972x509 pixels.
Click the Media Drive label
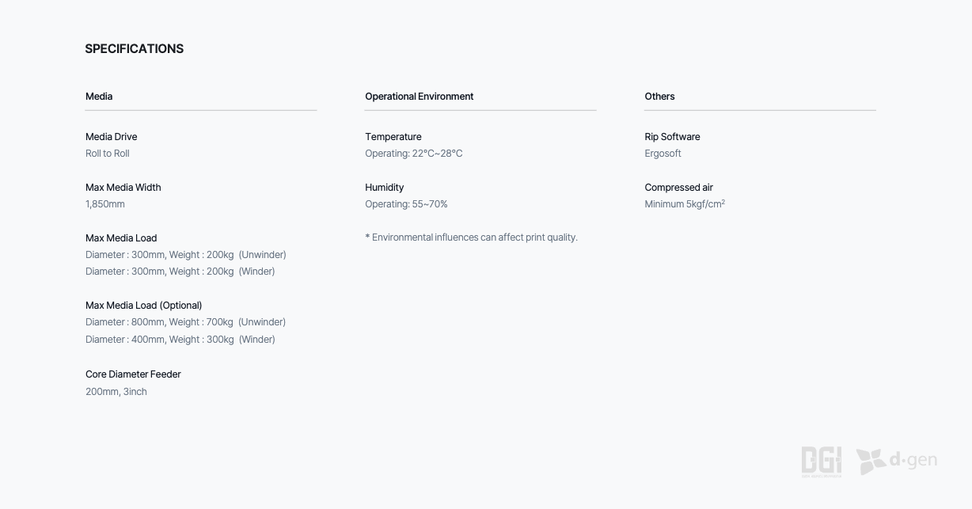pos(111,137)
